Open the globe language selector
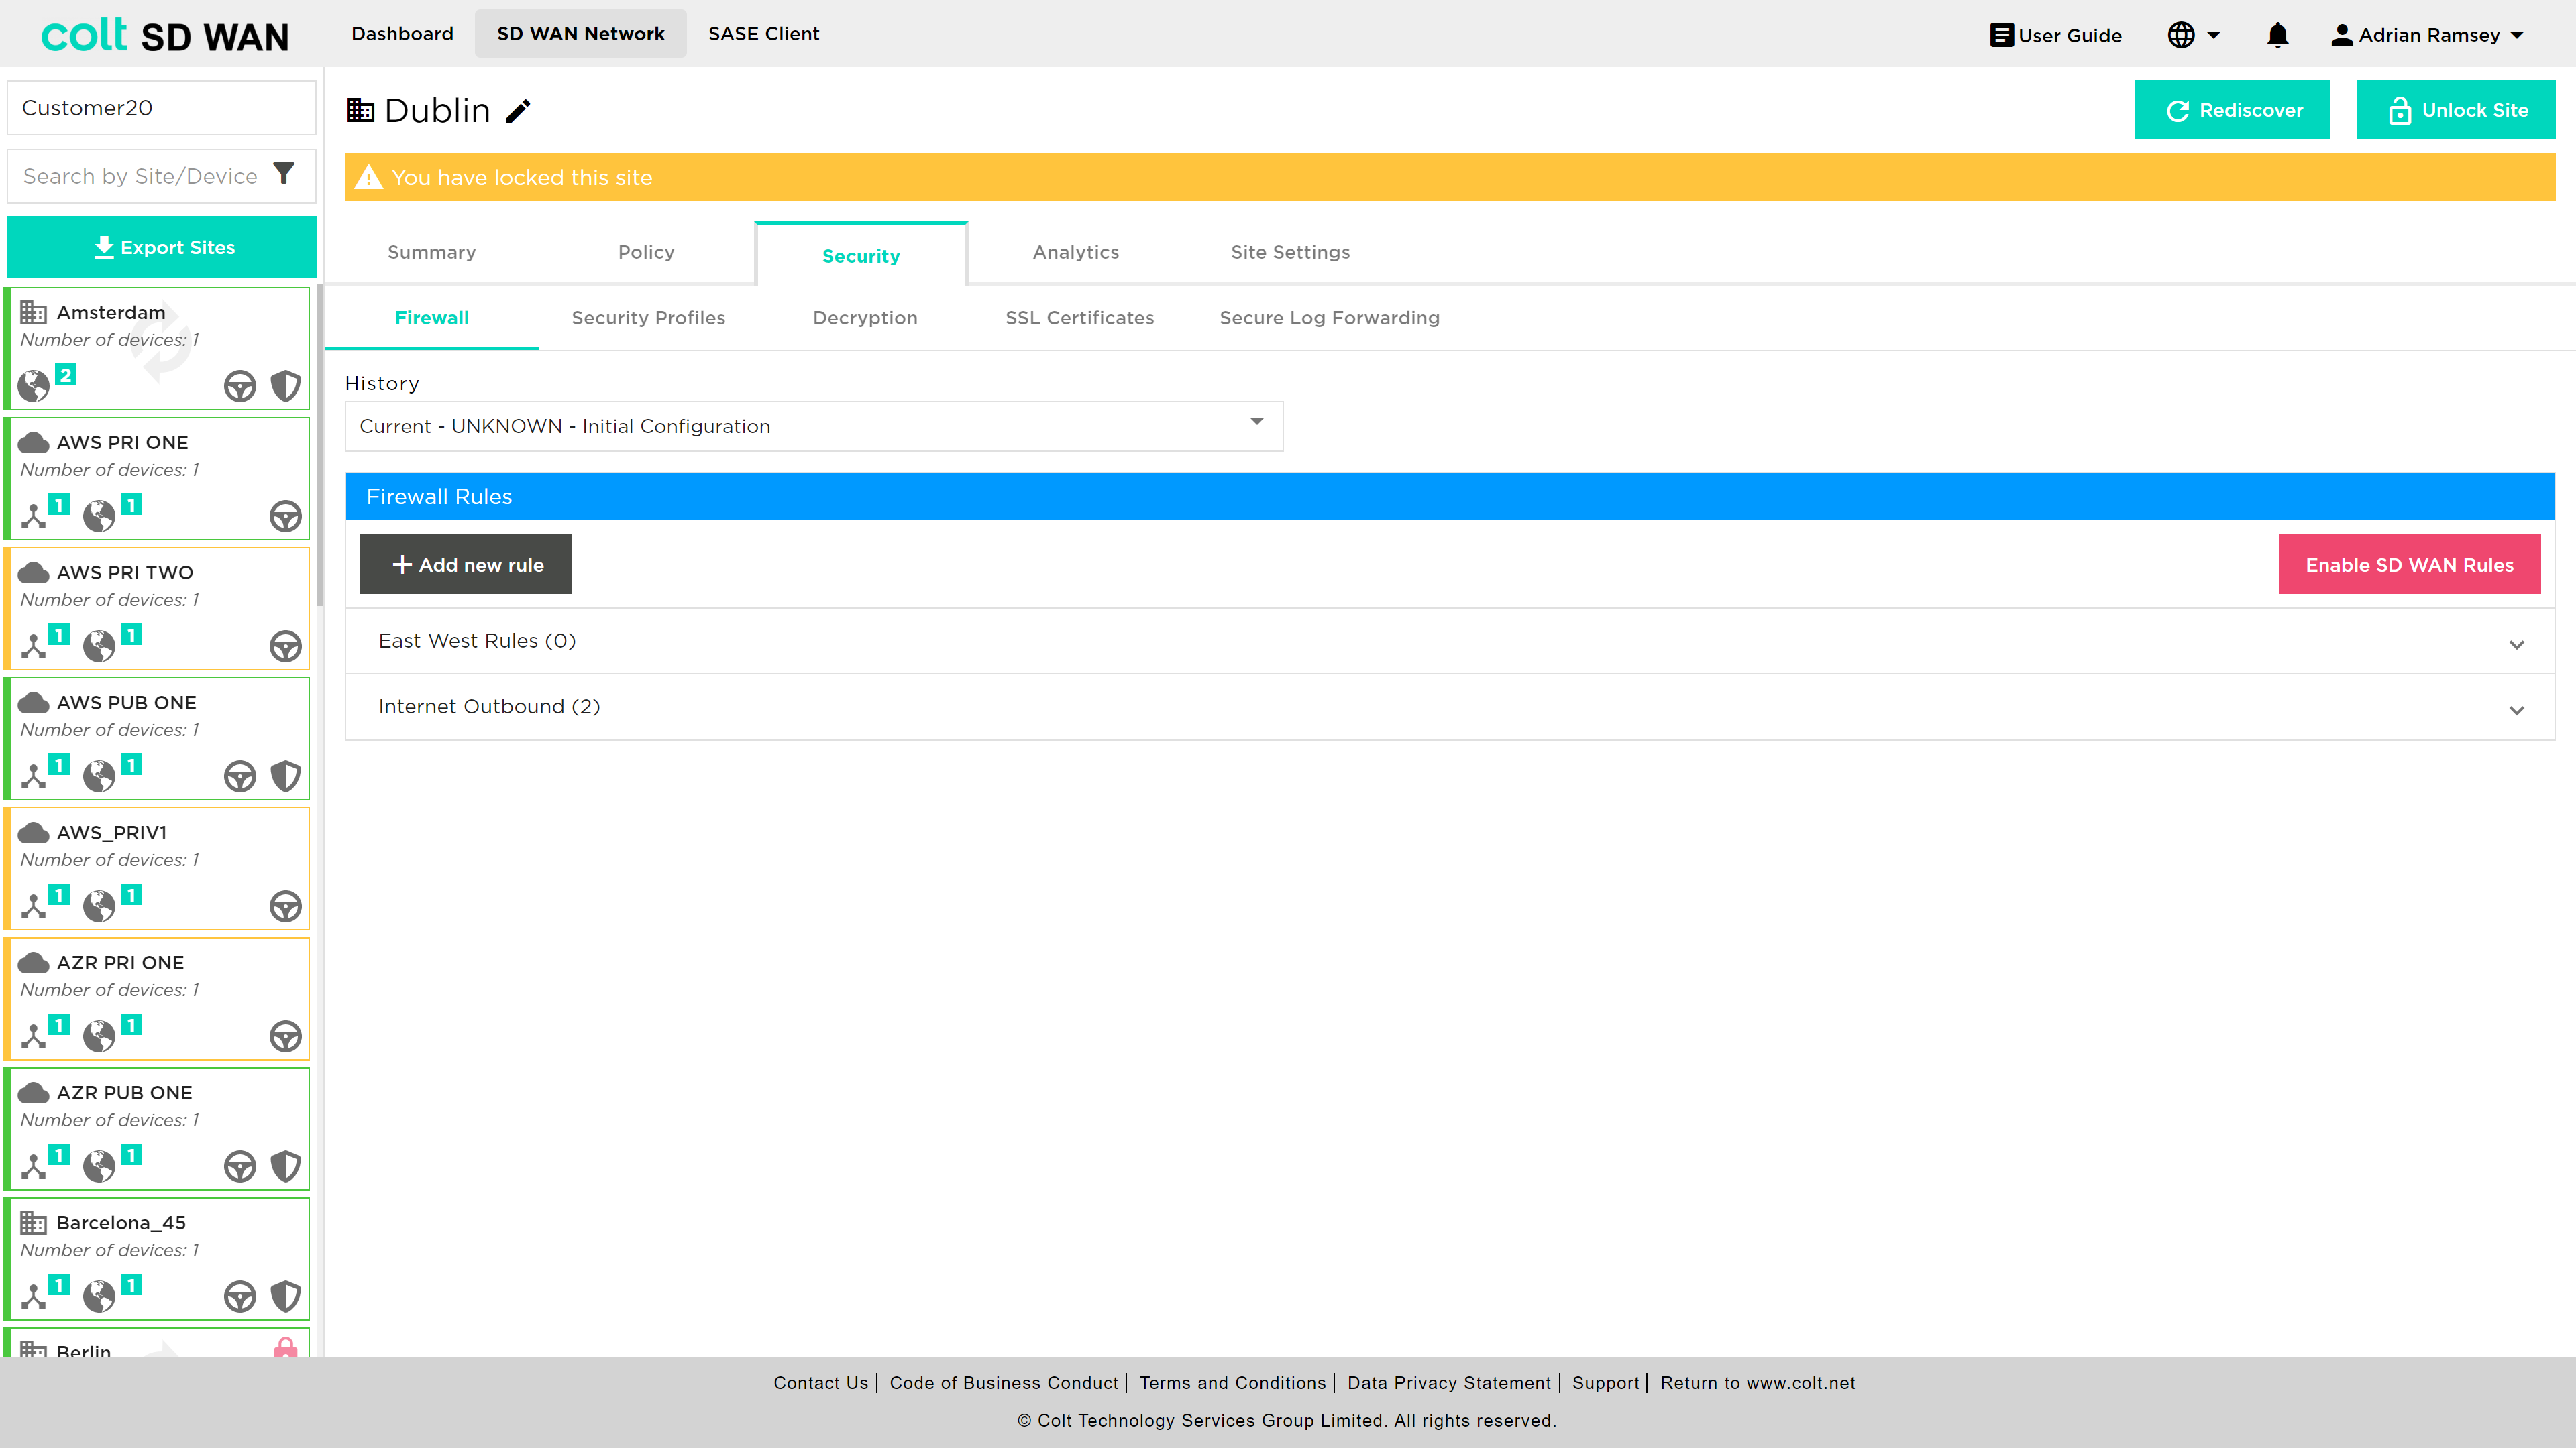The image size is (2576, 1448). coord(2193,35)
